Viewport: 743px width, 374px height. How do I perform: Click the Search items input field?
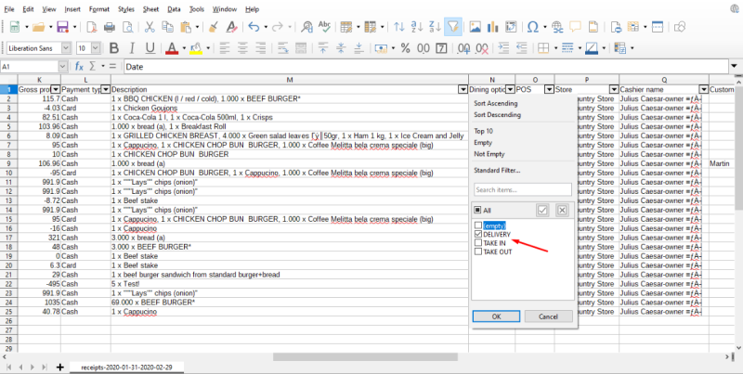(522, 189)
